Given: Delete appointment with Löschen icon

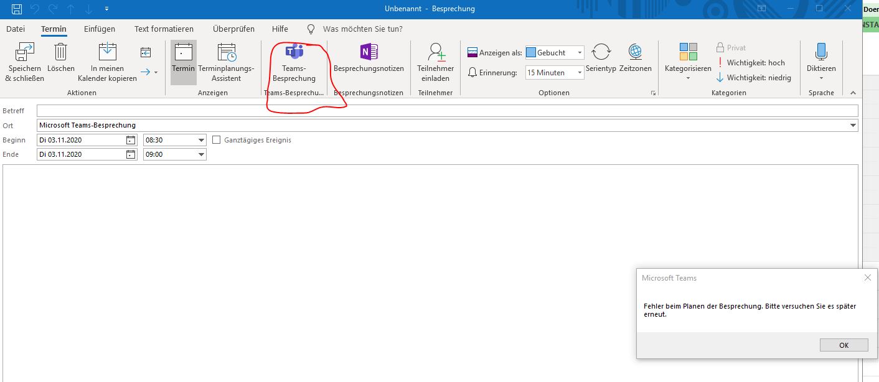Looking at the screenshot, I should coord(60,52).
